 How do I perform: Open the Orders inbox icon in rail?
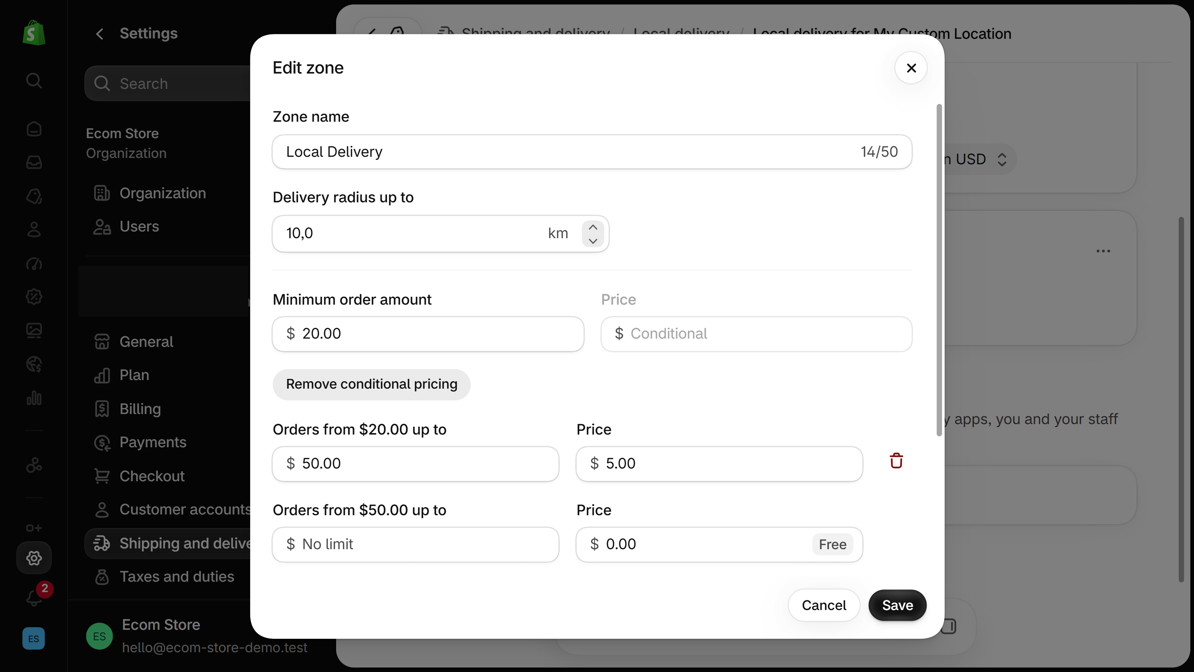point(34,162)
